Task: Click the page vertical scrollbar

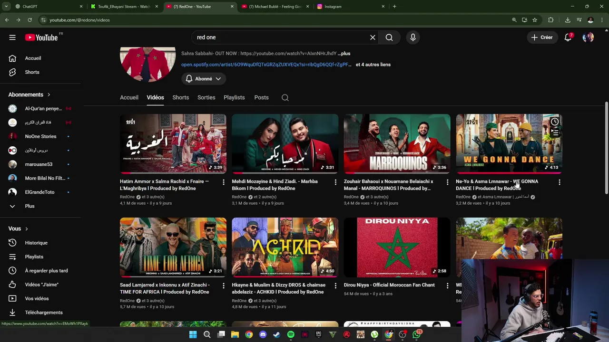Action: tap(606, 147)
